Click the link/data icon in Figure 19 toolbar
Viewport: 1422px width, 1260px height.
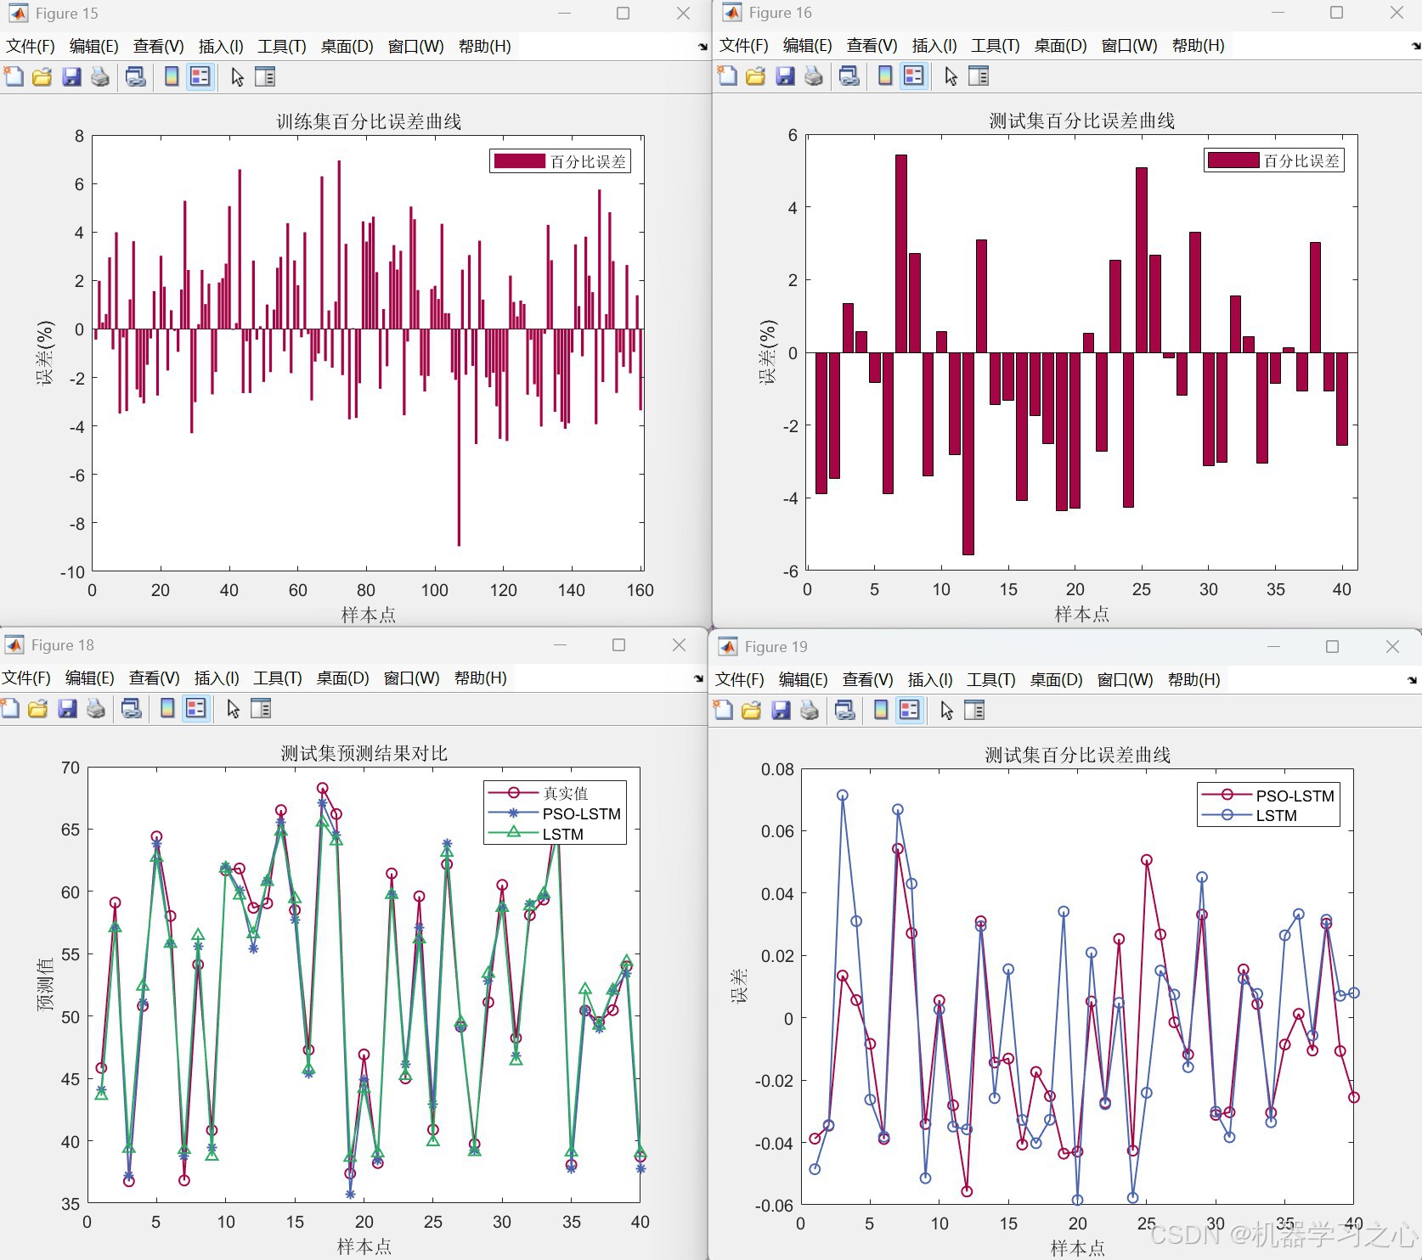[x=844, y=711]
